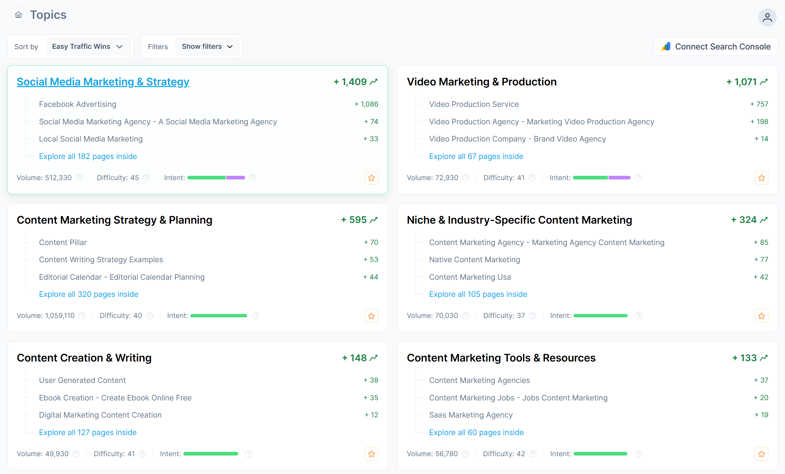Star the Niche & Industry-Specific Content Marketing card

761,316
